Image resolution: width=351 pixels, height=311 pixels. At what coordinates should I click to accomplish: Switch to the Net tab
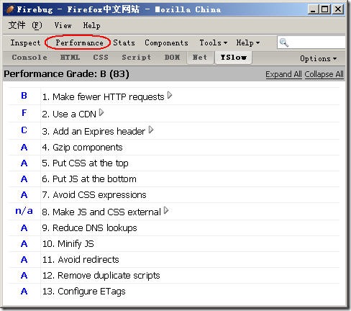click(200, 58)
